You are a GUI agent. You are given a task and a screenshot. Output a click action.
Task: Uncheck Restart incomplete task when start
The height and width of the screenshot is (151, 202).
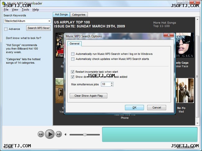(x=73, y=72)
